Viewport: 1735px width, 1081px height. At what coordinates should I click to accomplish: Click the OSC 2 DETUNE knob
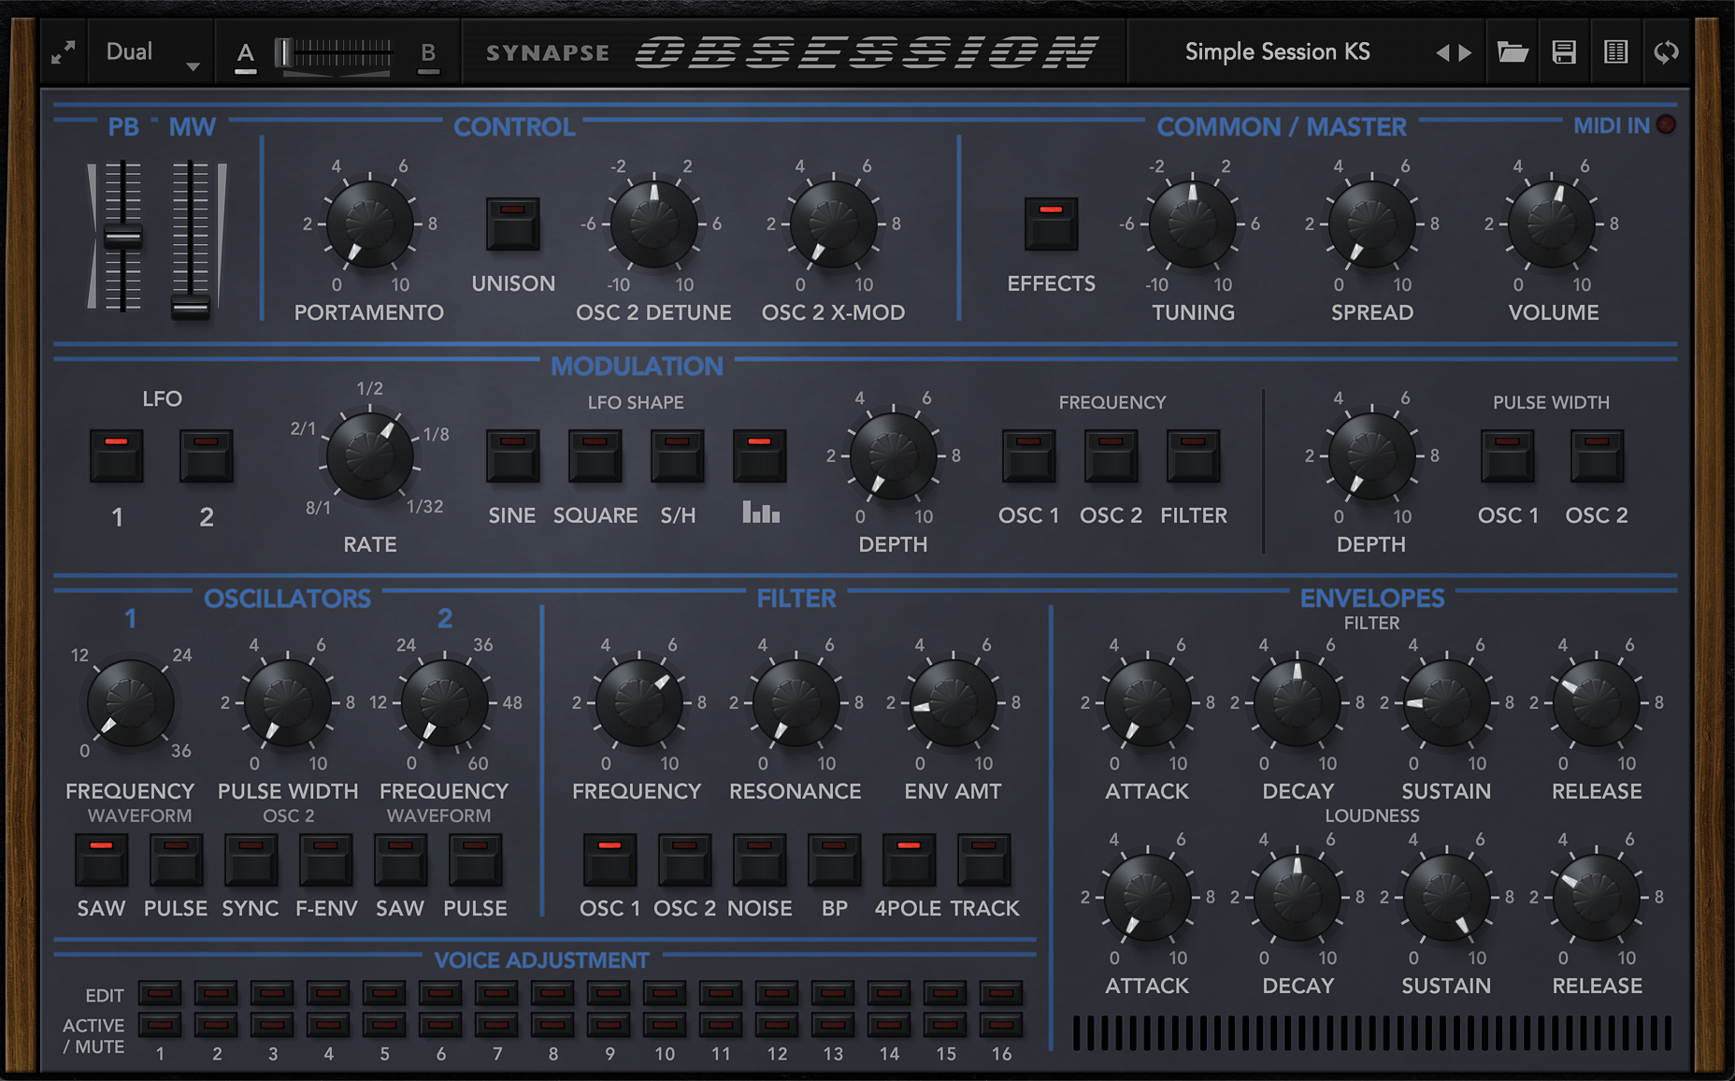click(x=653, y=224)
